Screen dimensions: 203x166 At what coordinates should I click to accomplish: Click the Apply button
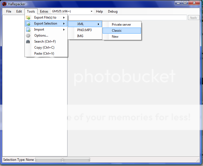[x=193, y=17]
